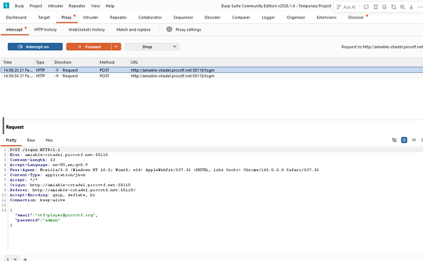
Task: Switch to the Raw request view tab
Action: 31,140
